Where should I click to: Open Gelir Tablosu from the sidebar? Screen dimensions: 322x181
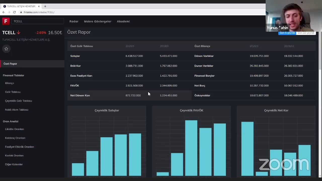[x=13, y=92]
